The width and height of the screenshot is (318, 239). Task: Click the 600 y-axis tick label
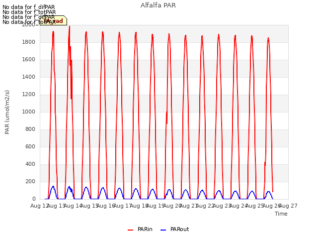[x=30, y=146]
